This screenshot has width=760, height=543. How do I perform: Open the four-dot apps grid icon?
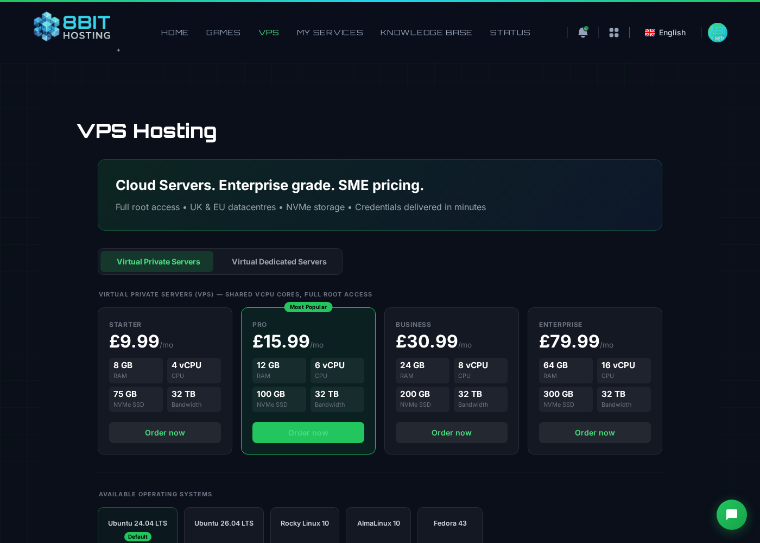click(x=614, y=33)
